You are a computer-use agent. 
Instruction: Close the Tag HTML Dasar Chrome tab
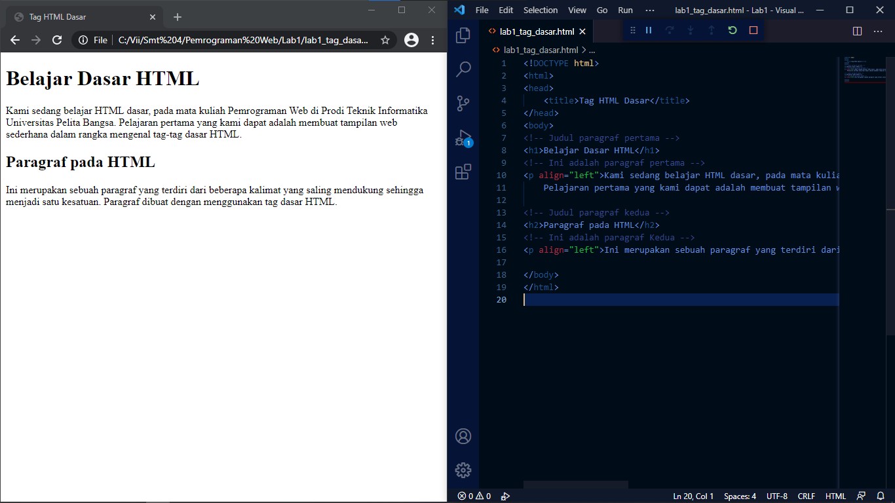click(153, 16)
